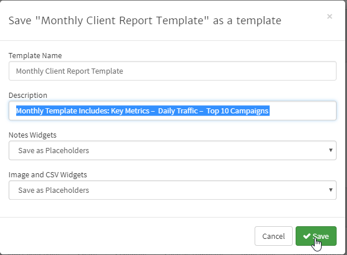Expand the Notes Widgets dropdown arrow
This screenshot has width=347, height=255.
330,150
